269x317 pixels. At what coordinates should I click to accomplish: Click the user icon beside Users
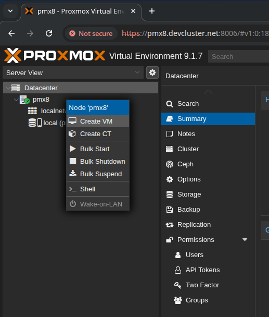tap(178, 255)
